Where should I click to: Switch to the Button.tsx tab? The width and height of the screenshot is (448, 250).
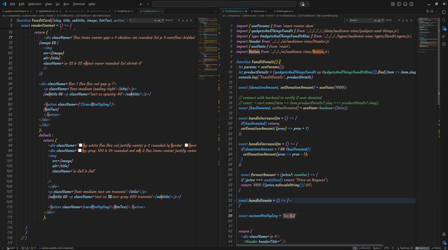pos(259,11)
